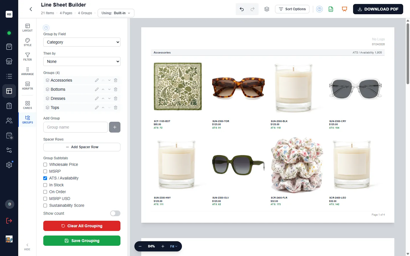Open the HDR/FTR tab
The image size is (410, 256).
point(28,86)
